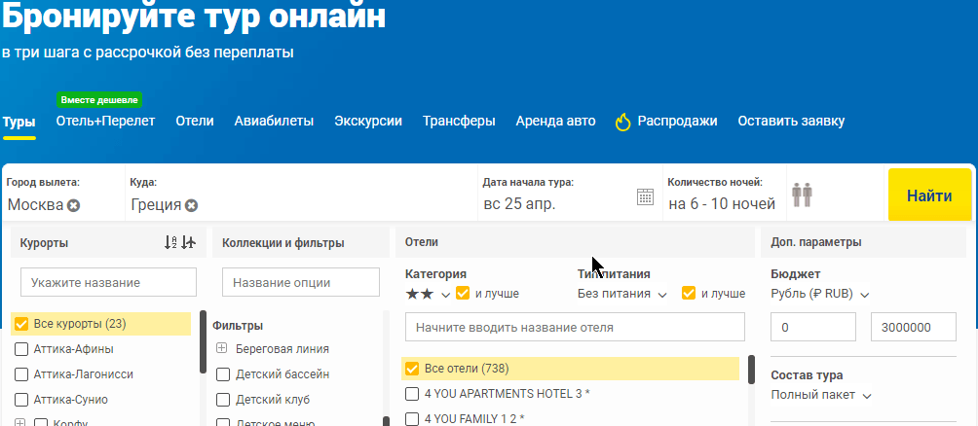
Task: Uncheck Все отели (738)
Action: (412, 369)
